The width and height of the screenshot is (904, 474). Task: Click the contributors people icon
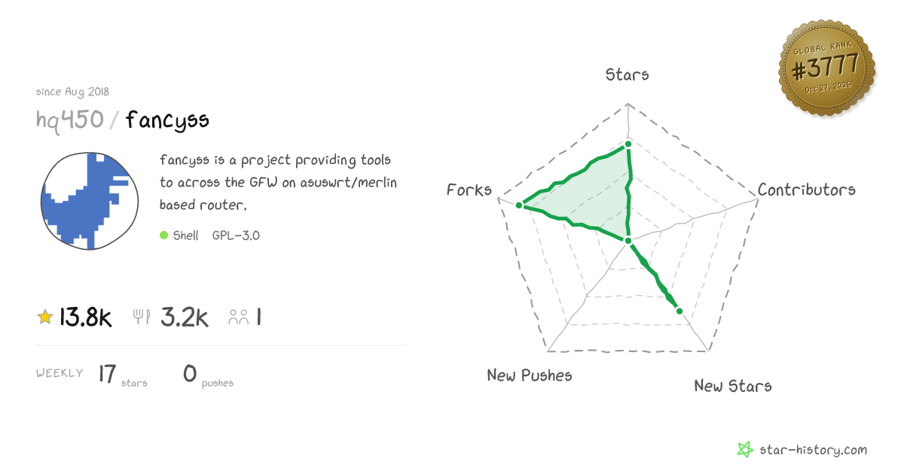239,318
